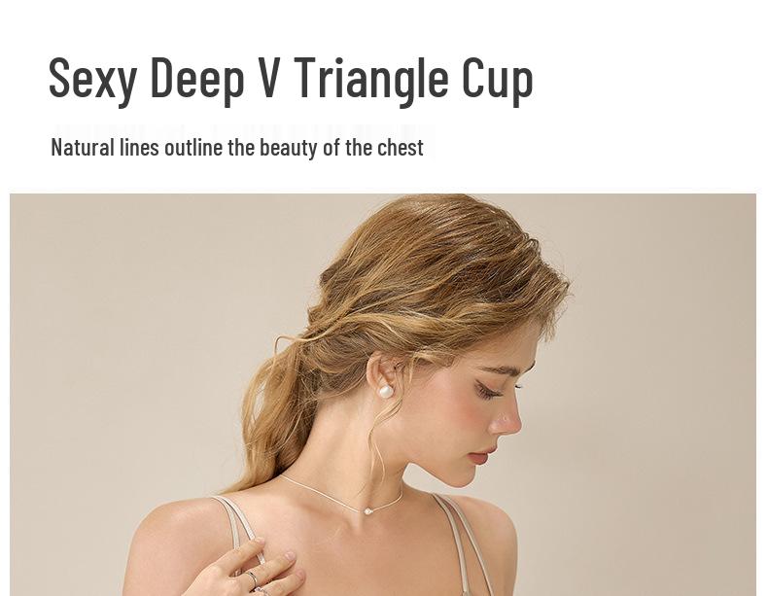Click the word "outline" in the subtitle
768x596 pixels.
point(193,147)
